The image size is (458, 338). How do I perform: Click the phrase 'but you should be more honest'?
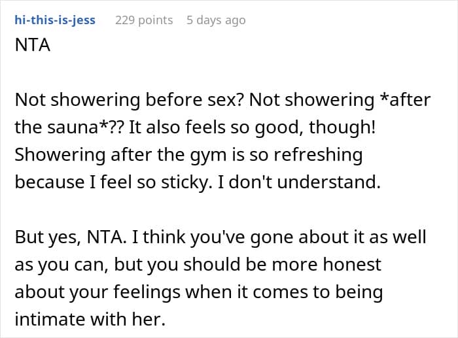248,264
